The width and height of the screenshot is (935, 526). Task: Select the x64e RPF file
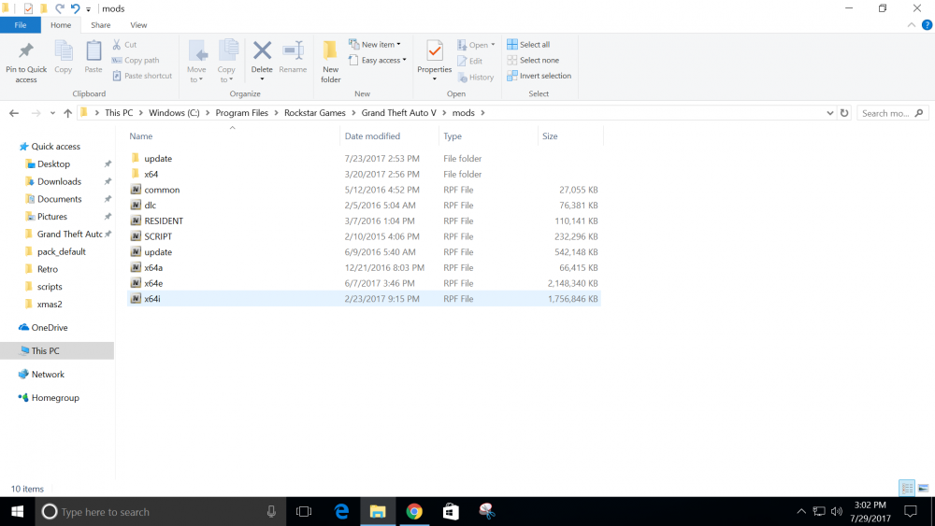coord(153,283)
